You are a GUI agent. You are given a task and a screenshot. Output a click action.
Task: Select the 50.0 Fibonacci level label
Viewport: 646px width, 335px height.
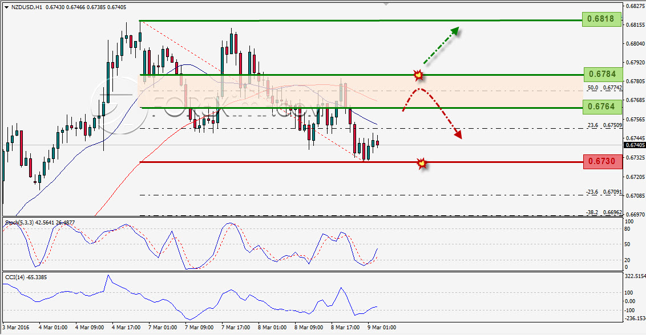[605, 88]
